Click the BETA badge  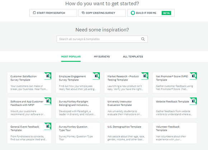coord(166,13)
